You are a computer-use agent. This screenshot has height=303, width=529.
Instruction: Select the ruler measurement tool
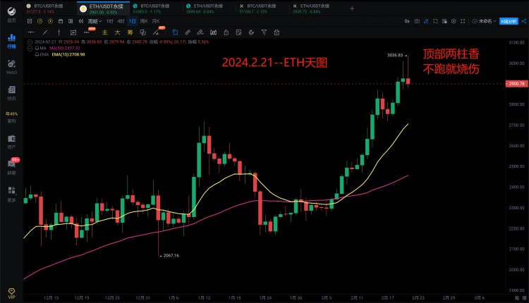point(188,32)
